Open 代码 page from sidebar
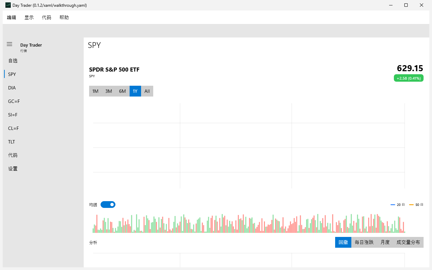432x270 pixels. click(x=43, y=155)
